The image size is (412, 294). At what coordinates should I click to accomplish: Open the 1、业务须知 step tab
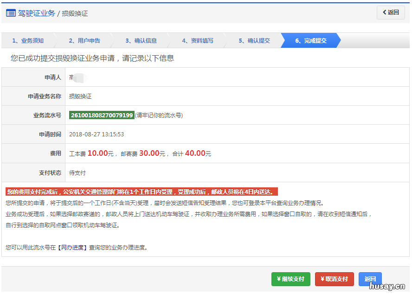(28, 41)
